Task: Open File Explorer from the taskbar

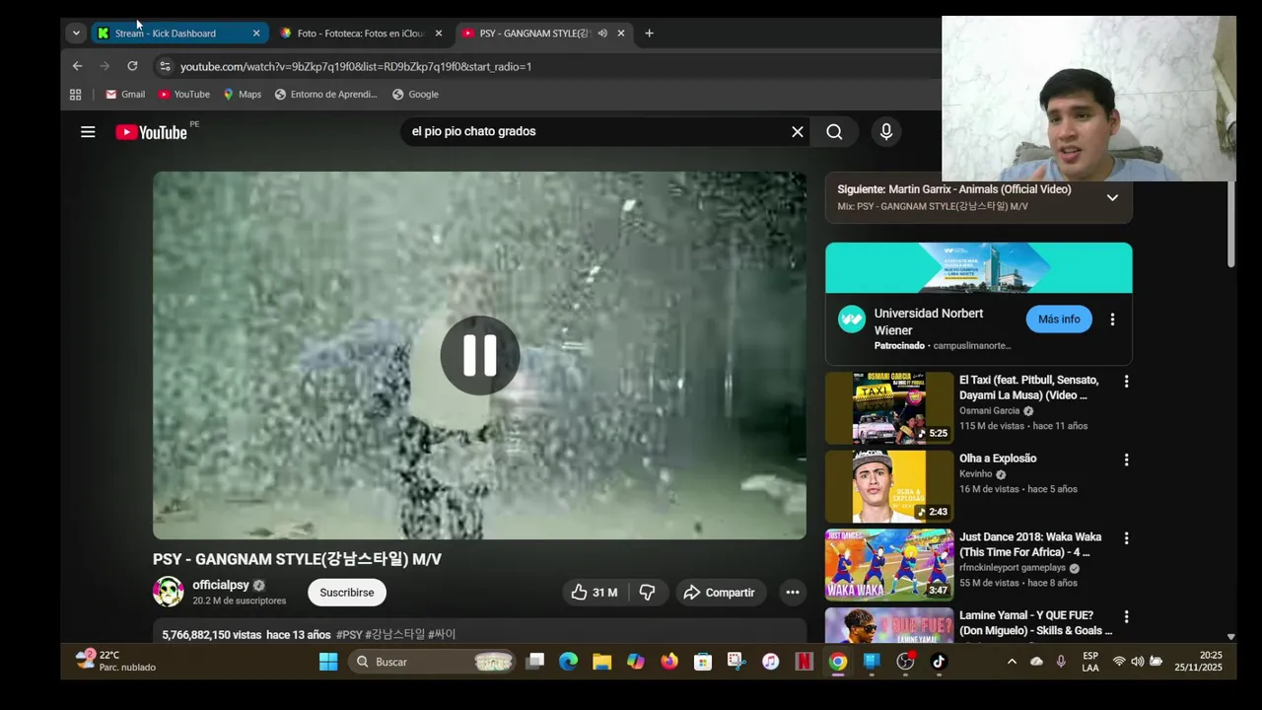Action: pos(602,662)
